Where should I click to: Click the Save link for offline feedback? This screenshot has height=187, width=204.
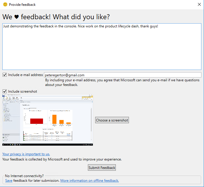(9, 181)
